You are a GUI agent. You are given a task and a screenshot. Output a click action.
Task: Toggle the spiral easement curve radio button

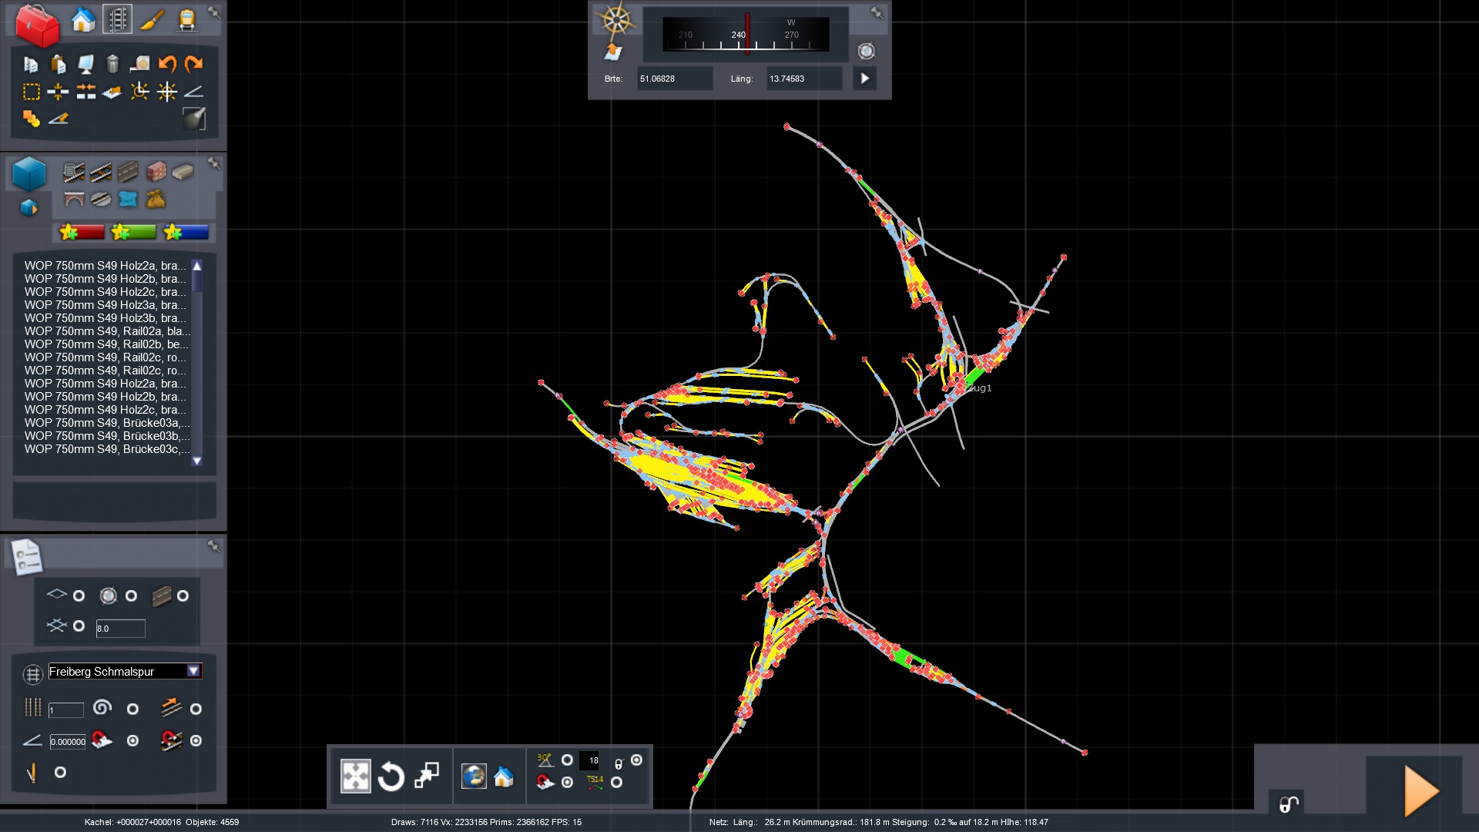coord(132,709)
